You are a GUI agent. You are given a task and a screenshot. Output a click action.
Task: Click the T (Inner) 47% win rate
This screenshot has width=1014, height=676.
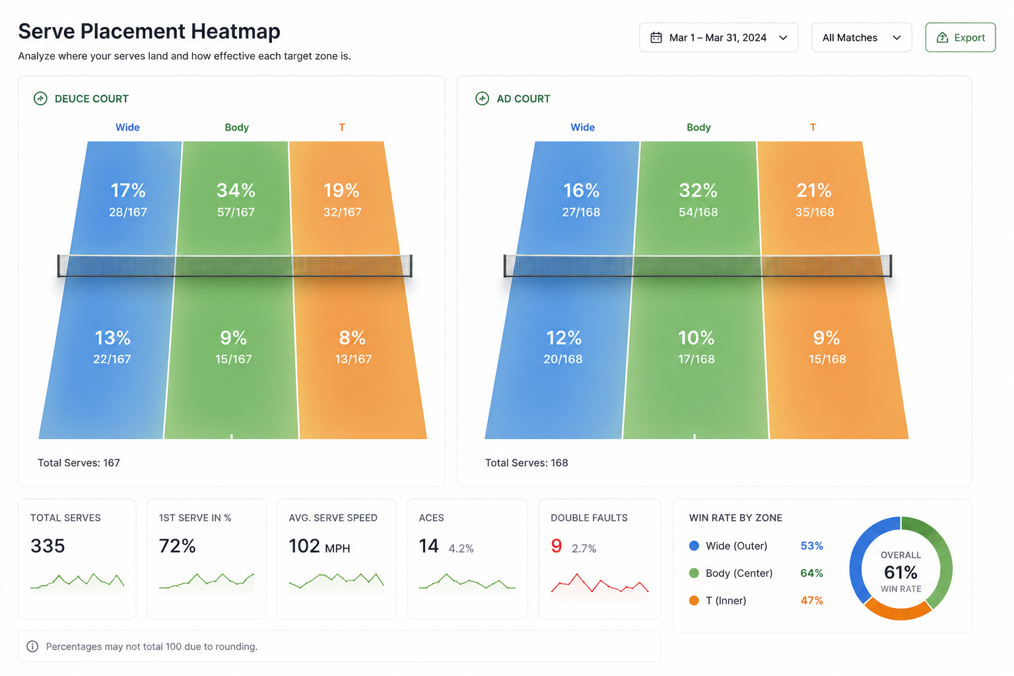[811, 601]
